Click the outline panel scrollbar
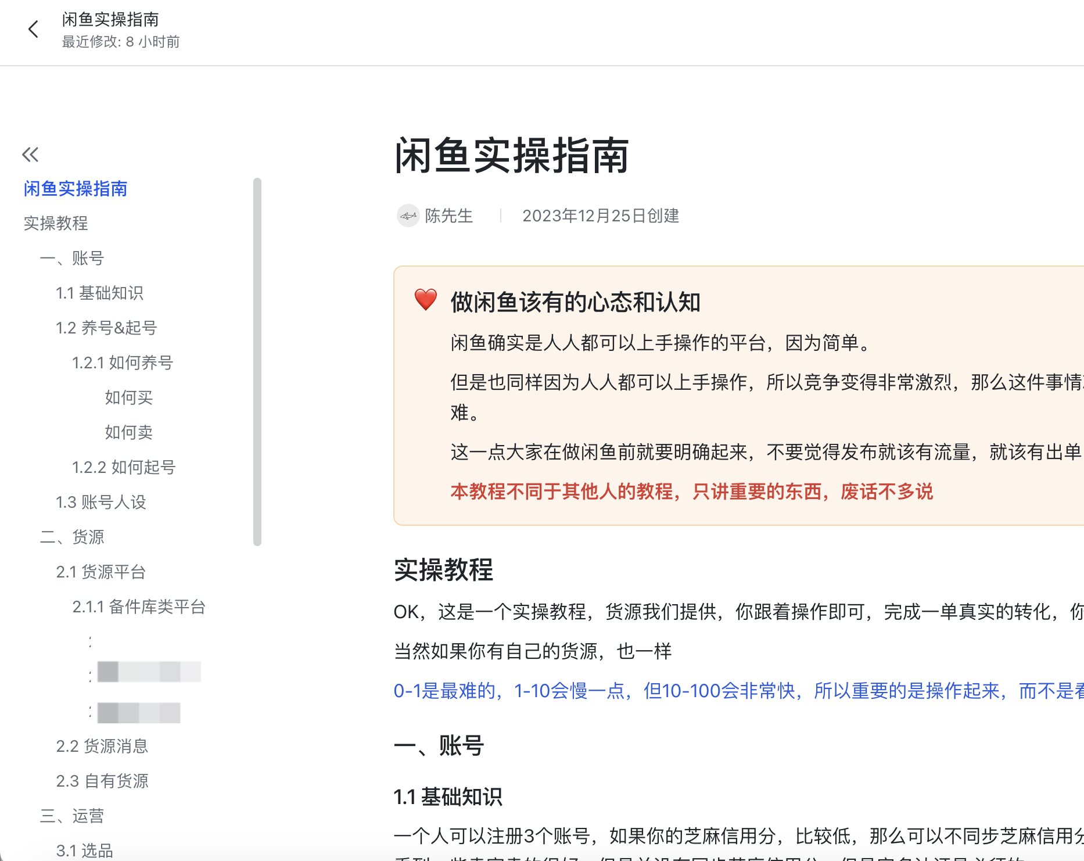Screen dimensions: 1084x861 pyautogui.click(x=257, y=361)
